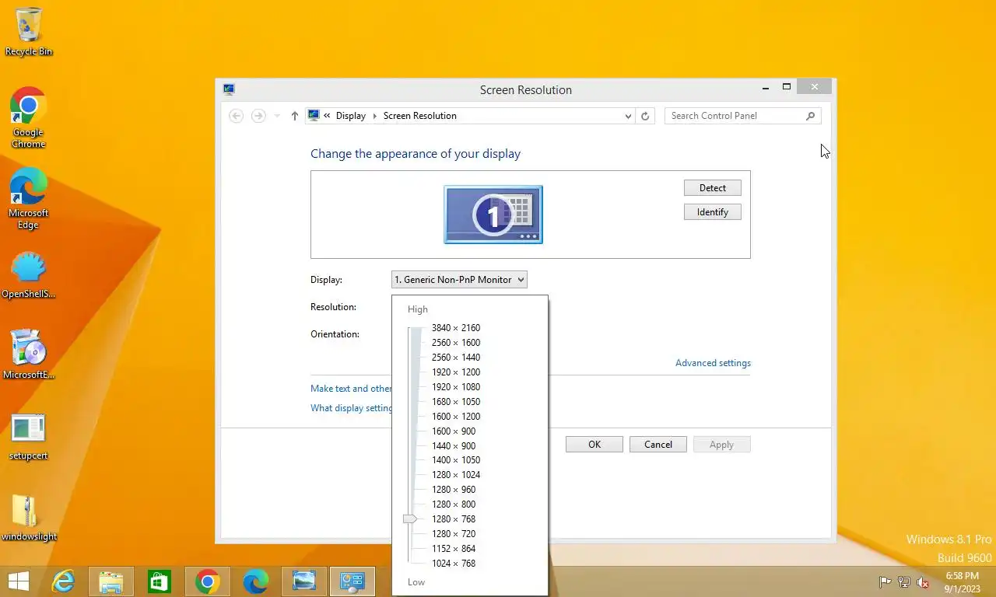The image size is (996, 597).
Task: Open File Explorer from the taskbar
Action: (x=111, y=581)
